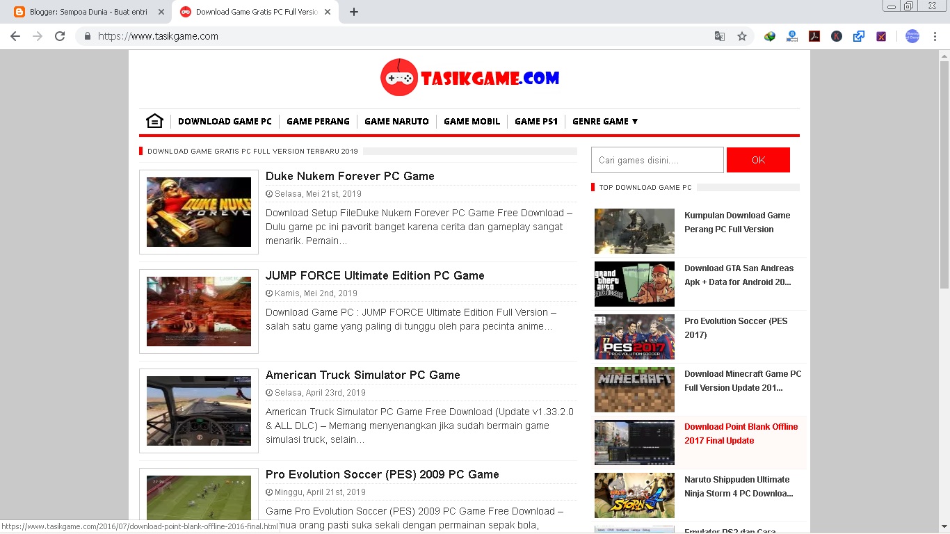Bookmark this page with the star icon
The width and height of the screenshot is (950, 534).
(x=742, y=36)
